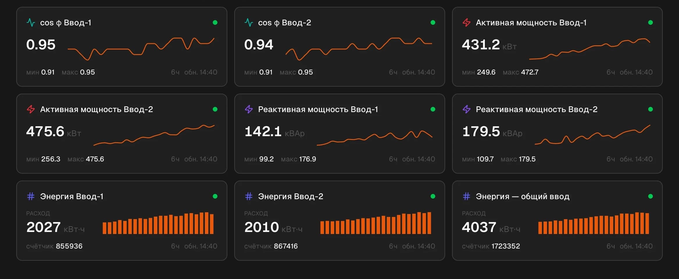
Task: Click green status dot on Энергия Ввод-2
Action: [x=433, y=196]
